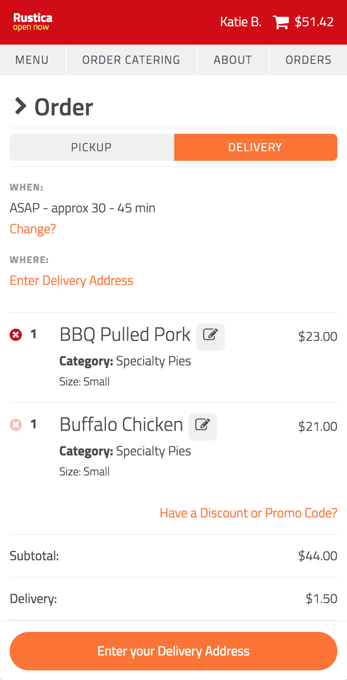The image size is (347, 680).
Task: Open the About tab
Action: tap(233, 60)
